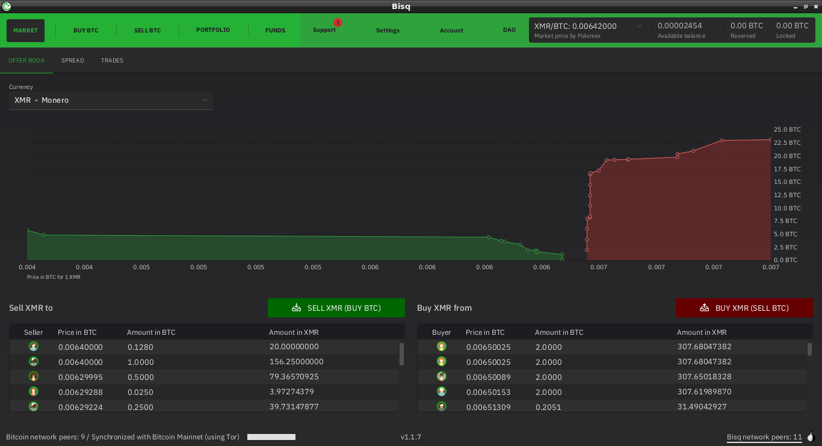Click the 0.1280 BTC amount cell

(140, 347)
